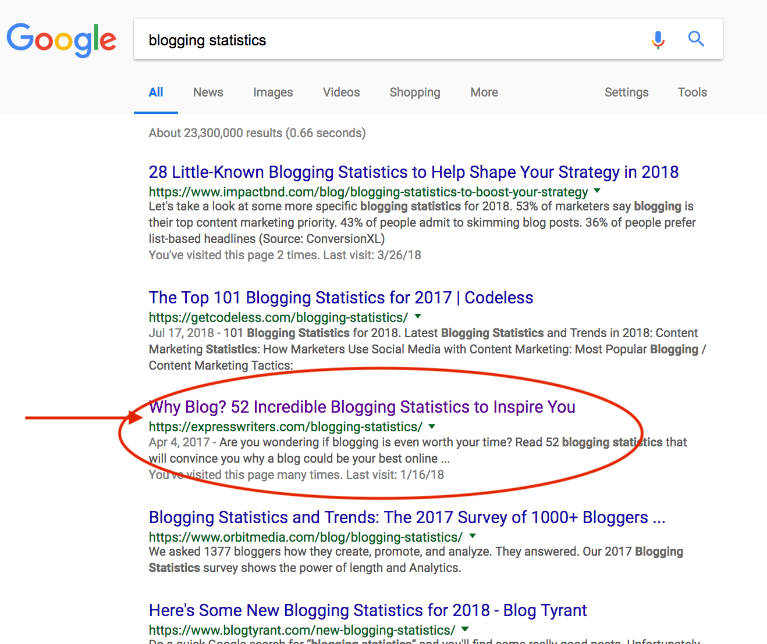The width and height of the screenshot is (767, 644).
Task: Open Why Blog? 52 Incredible Blogging Statistics
Action: 362,407
